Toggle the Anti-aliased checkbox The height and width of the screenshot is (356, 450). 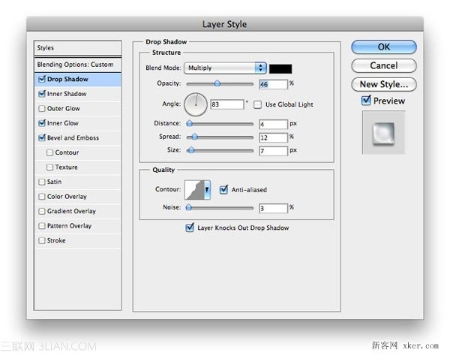223,189
